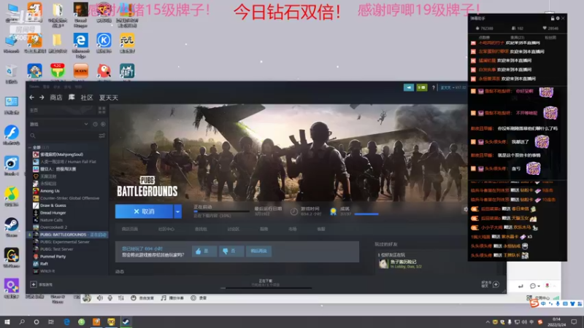Open recent activity clock filter icon
This screenshot has width=584, height=328.
(96, 124)
